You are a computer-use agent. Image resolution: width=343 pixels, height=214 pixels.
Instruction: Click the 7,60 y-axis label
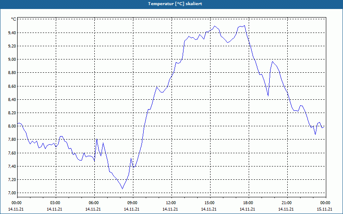(12, 153)
